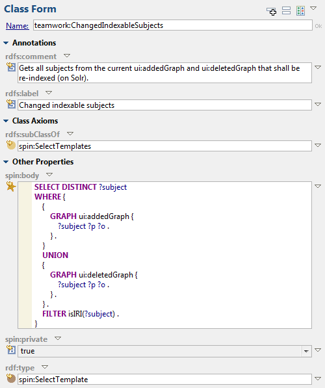
Task: Open the spin:private true combo box
Action: coord(306,351)
